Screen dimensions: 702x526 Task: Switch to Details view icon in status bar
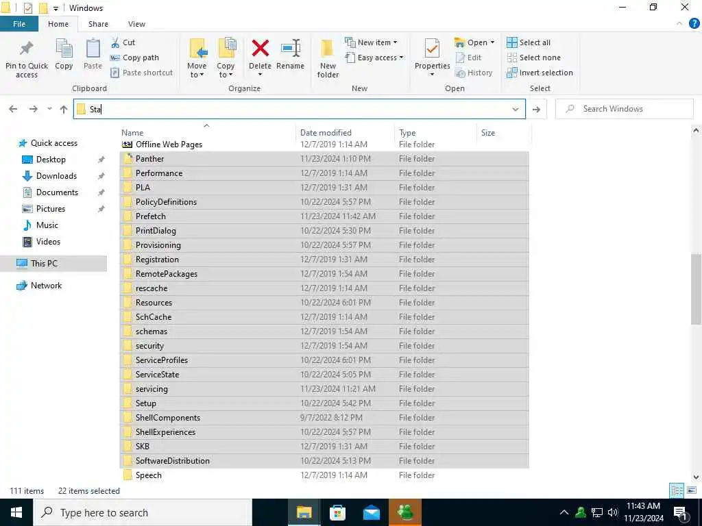[677, 490]
